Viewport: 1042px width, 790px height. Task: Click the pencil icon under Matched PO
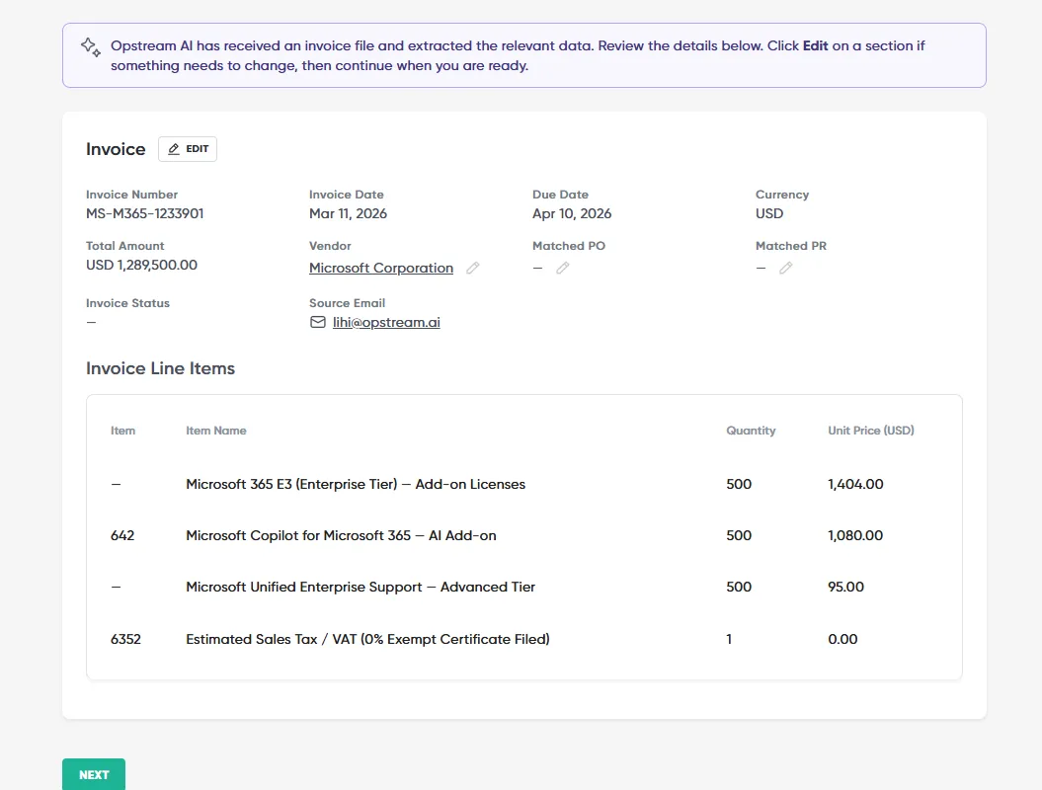click(563, 268)
